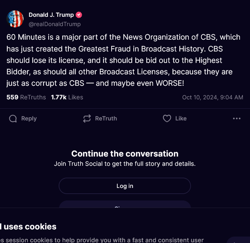
Task: Click the "Join Truth Social" subtitle text
Action: pyautogui.click(x=125, y=164)
